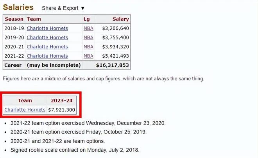Click the NBA link in 2021-22 row
Viewport: 258px width, 158px height.
88,56
